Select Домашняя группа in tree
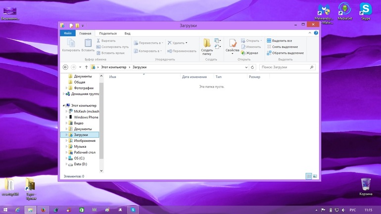Screen dimensions: 381x214 [85, 94]
